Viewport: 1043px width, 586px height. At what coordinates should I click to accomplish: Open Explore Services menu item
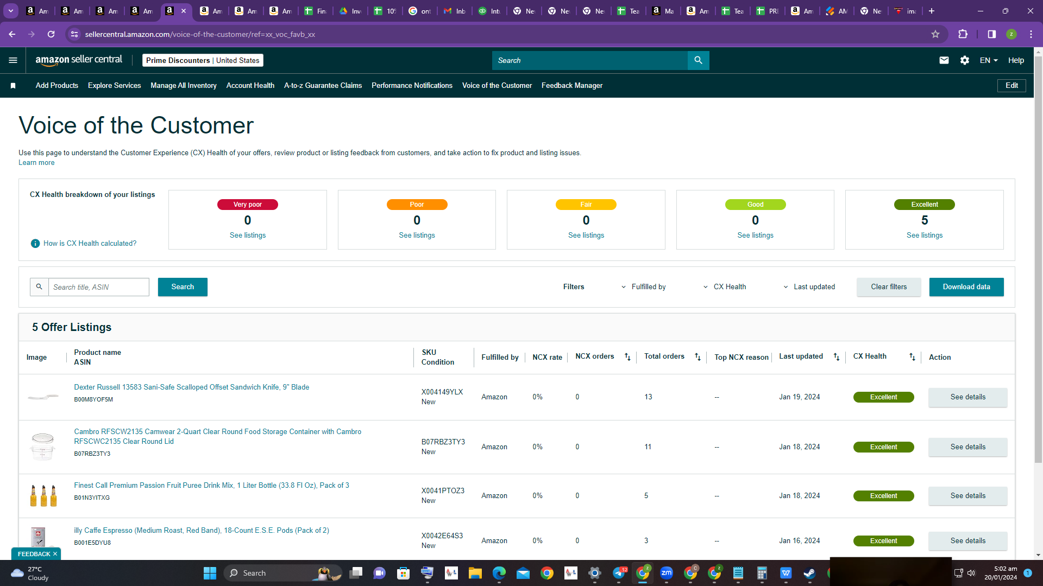[115, 86]
